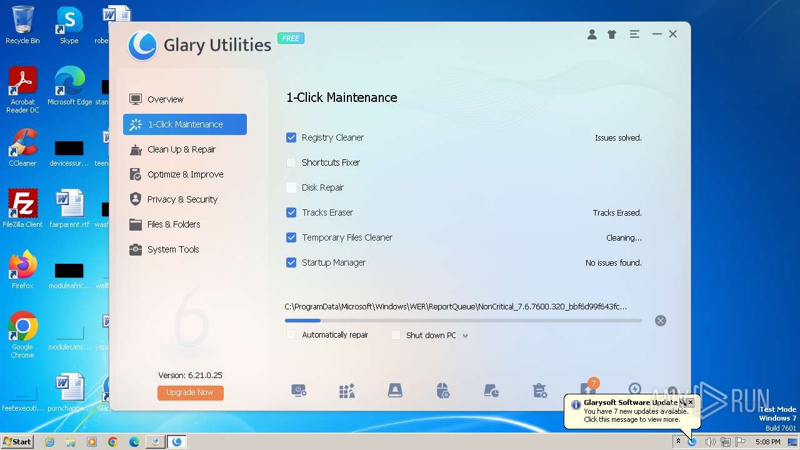Open FileZilla Client desktop shortcut
This screenshot has height=450, width=800.
click(x=22, y=209)
